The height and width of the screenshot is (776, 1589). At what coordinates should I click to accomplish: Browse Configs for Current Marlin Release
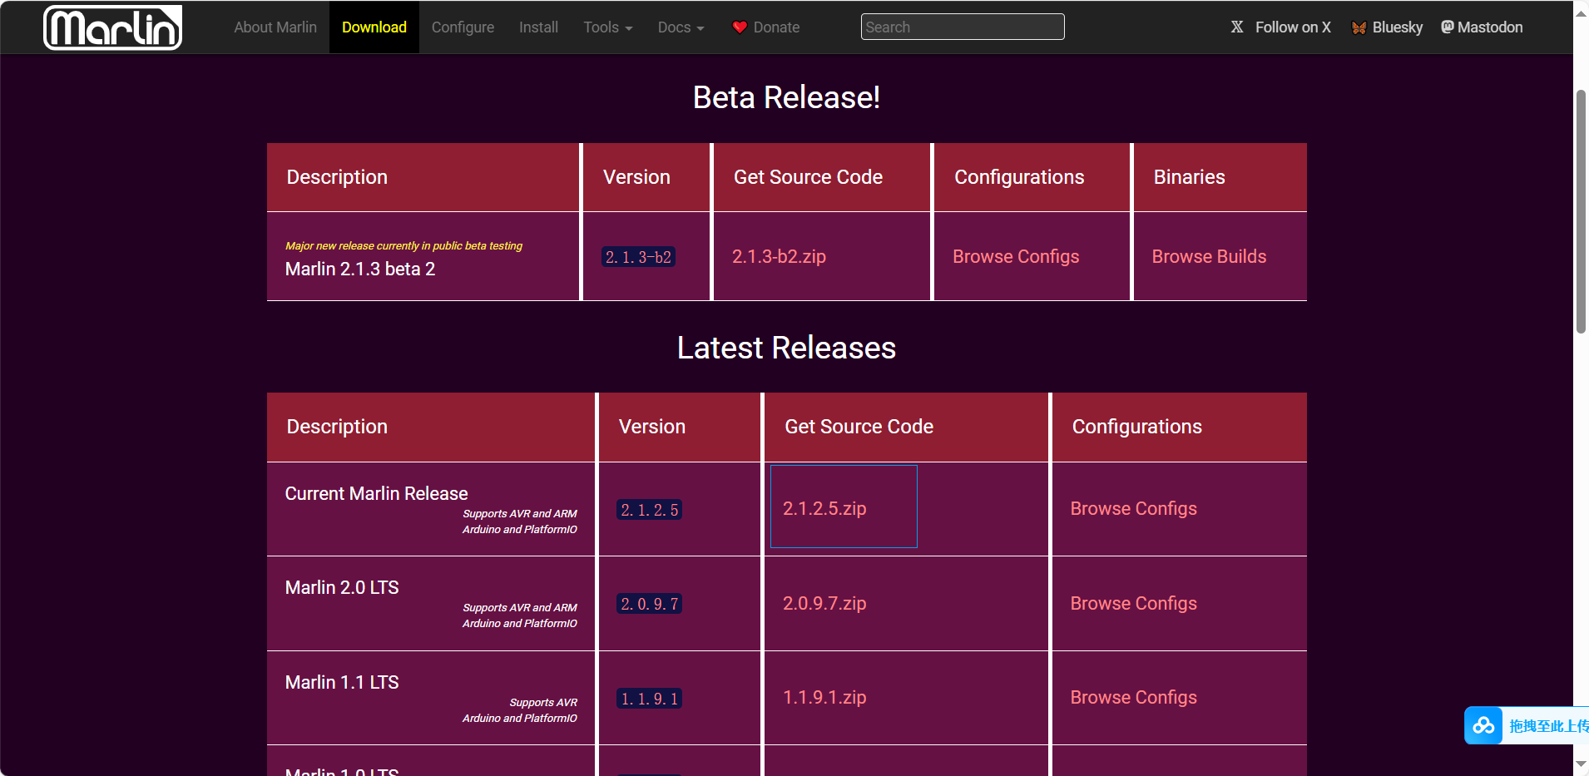(1133, 508)
